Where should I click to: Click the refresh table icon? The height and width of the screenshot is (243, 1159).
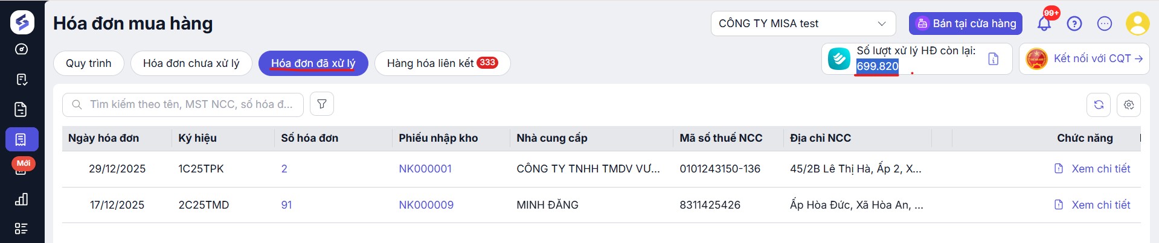pyautogui.click(x=1099, y=105)
